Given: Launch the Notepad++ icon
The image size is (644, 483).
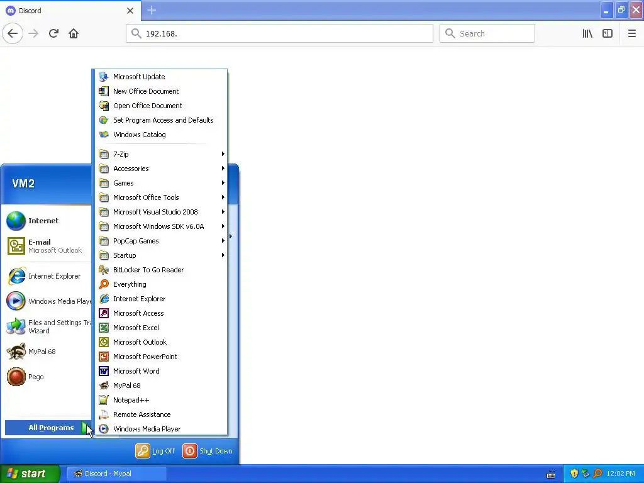Looking at the screenshot, I should pos(104,400).
